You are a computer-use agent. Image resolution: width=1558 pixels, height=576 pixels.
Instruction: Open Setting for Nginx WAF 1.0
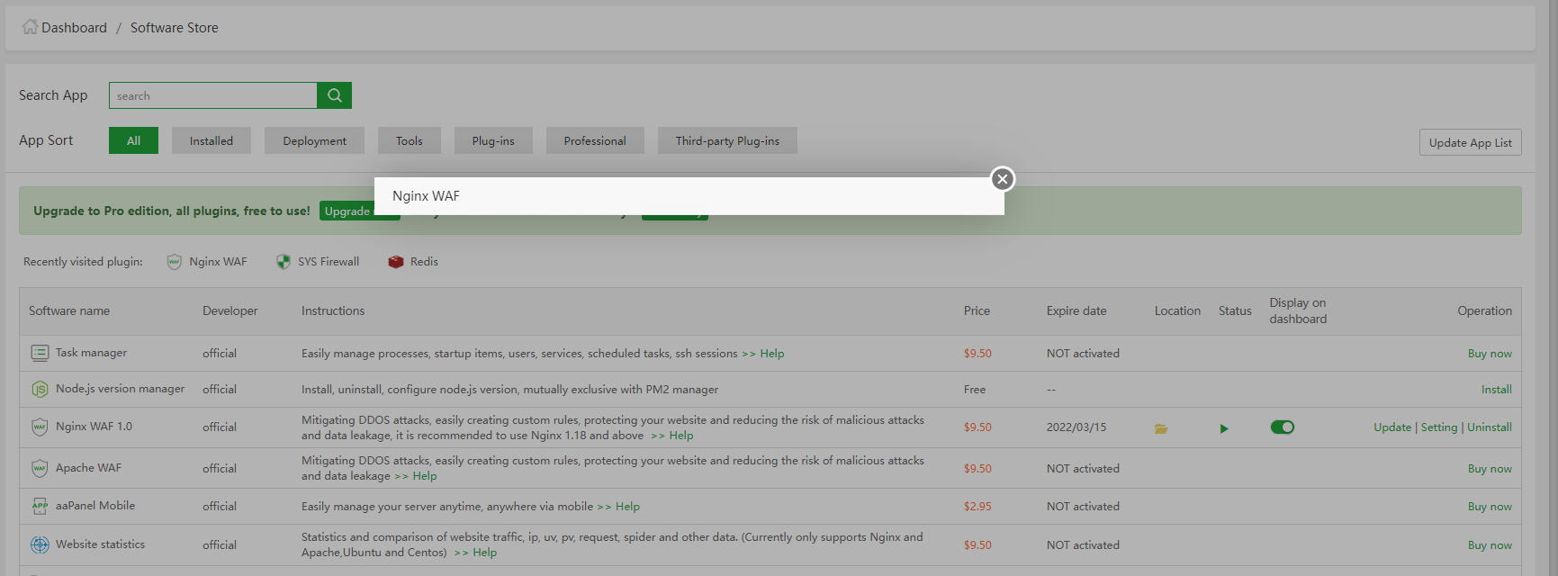click(1439, 427)
